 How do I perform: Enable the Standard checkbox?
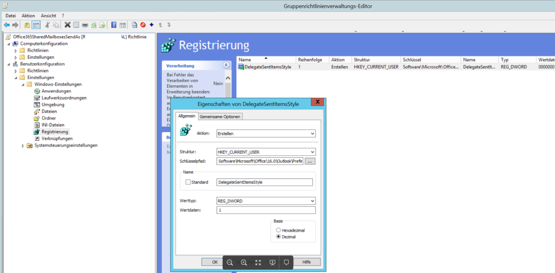(x=188, y=182)
